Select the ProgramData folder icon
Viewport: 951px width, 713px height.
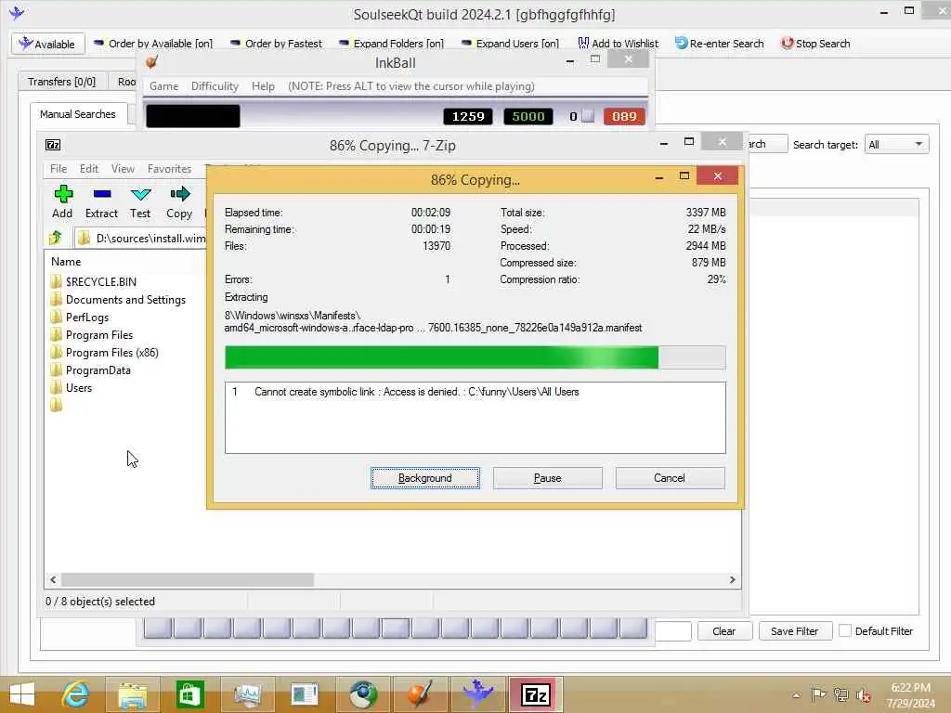pos(57,369)
